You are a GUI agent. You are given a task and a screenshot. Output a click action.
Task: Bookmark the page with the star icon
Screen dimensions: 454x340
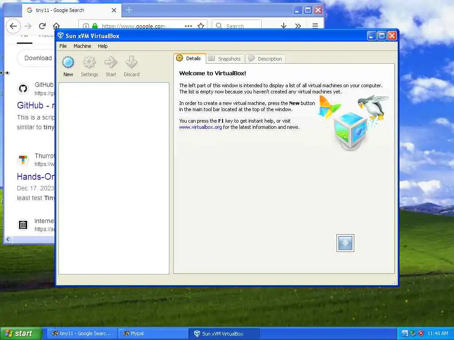tap(201, 26)
